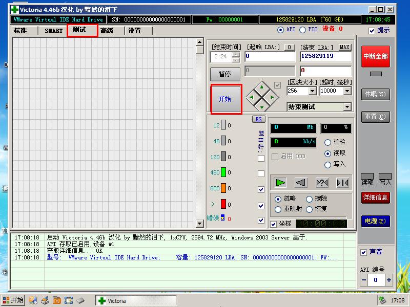Toggle the checkbox beside 120 ms row
The image size is (410, 307).
[x=261, y=158]
